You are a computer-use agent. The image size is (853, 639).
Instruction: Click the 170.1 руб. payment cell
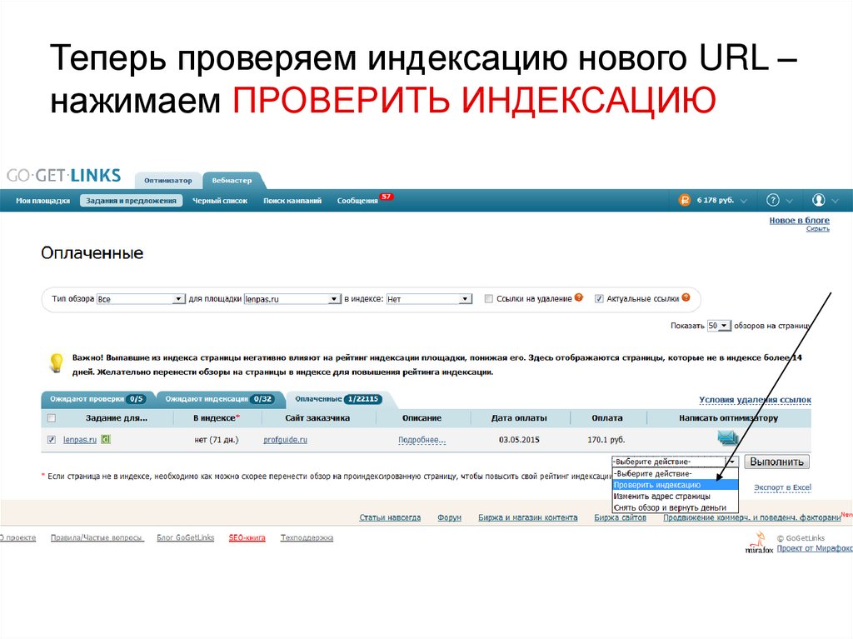tap(606, 440)
